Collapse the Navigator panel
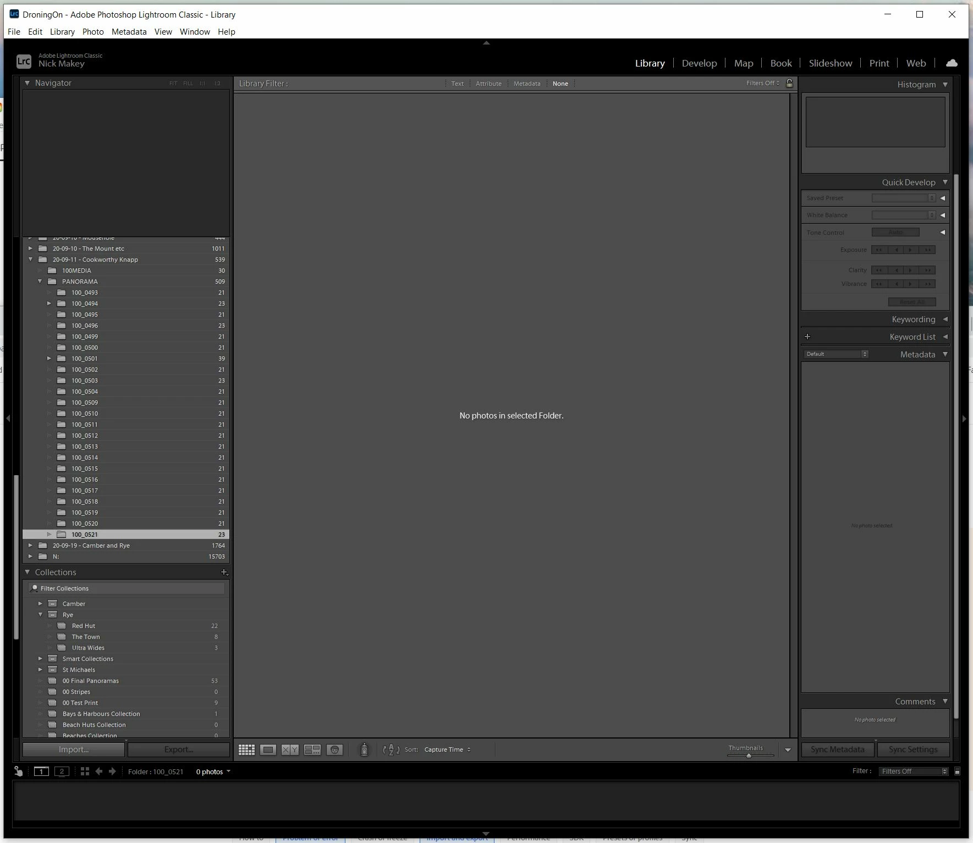Screen dimensions: 973x843 [27, 83]
